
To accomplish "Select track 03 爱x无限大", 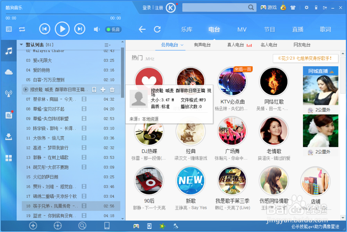I will pyautogui.click(x=71, y=60).
